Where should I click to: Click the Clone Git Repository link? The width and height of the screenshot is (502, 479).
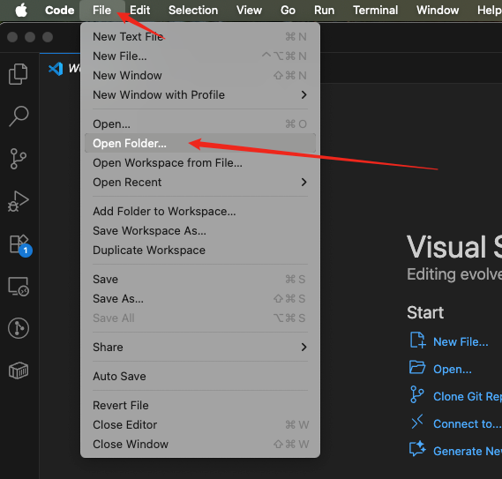pyautogui.click(x=468, y=396)
